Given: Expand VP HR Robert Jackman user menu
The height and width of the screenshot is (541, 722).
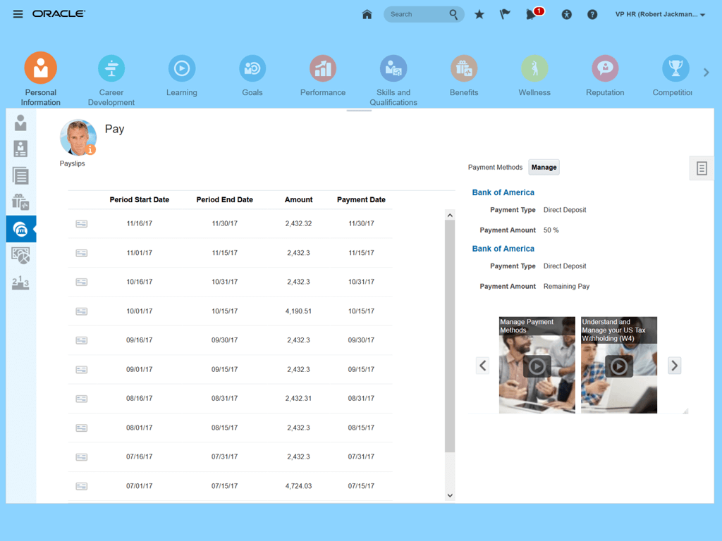Looking at the screenshot, I should 660,14.
